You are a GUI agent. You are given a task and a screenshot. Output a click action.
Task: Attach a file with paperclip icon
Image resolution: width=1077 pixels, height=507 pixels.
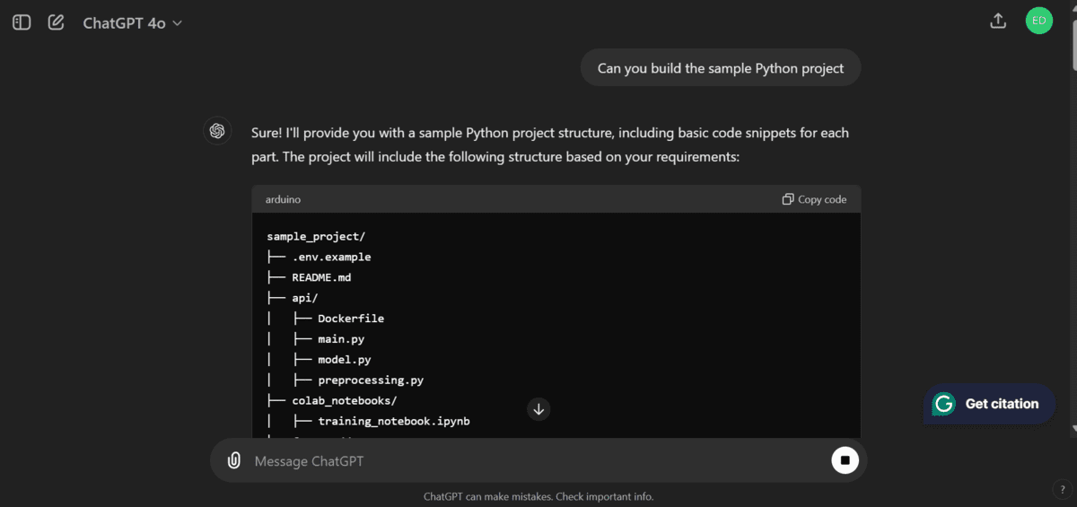click(x=233, y=460)
